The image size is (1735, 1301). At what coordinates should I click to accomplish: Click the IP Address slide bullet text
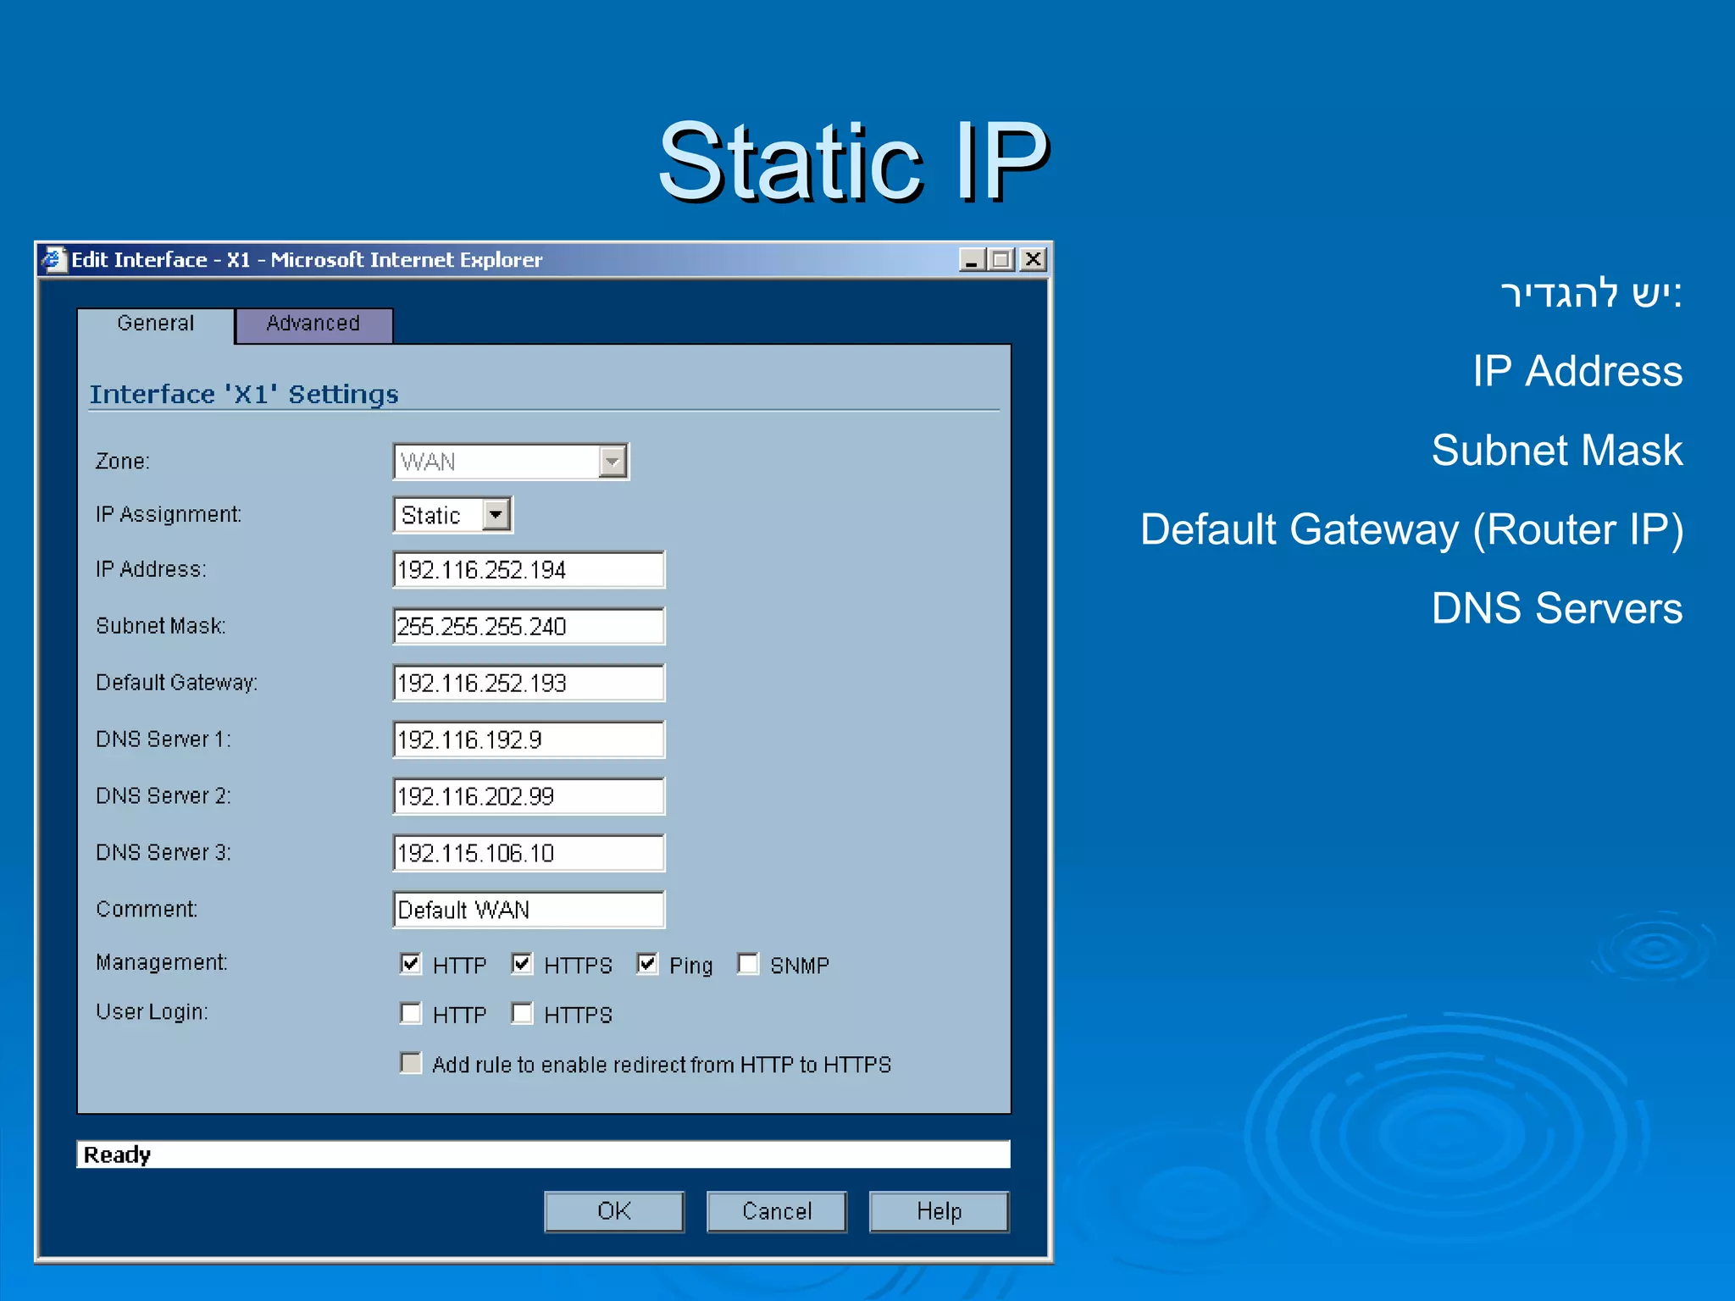1577,371
